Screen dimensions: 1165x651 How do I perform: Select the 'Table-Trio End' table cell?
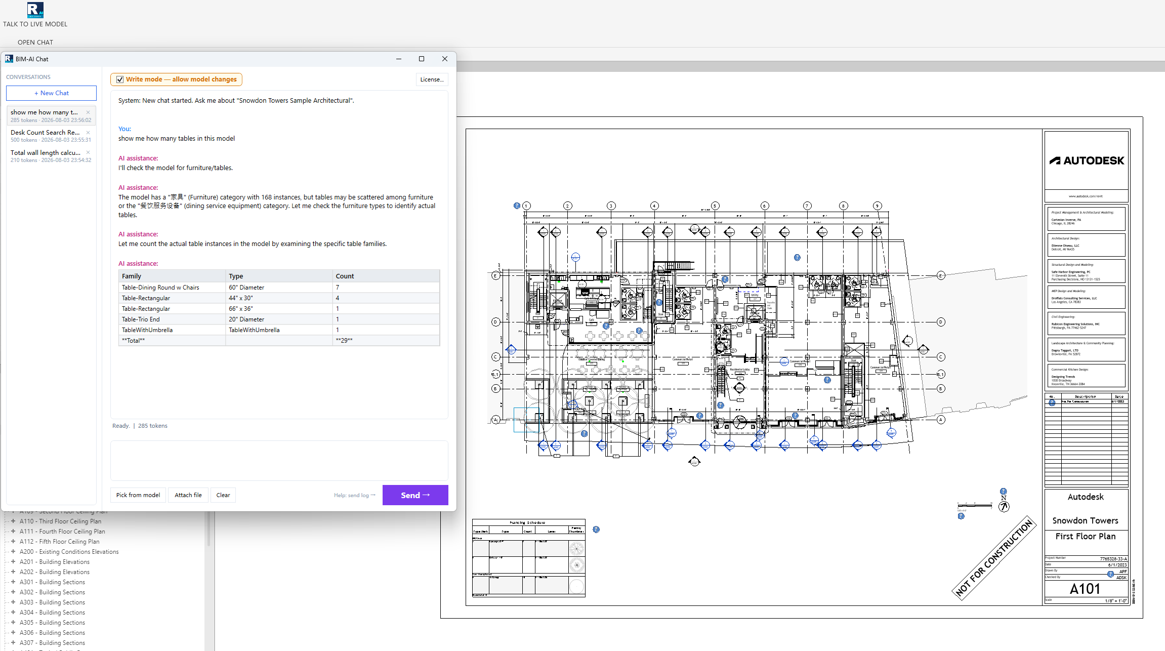[172, 319]
